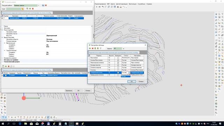Click the Windows Start button

tap(2, 124)
